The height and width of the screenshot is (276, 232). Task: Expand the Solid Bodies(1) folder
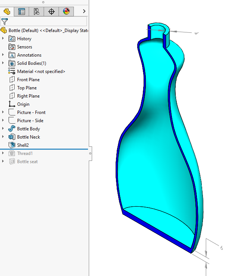(3, 63)
